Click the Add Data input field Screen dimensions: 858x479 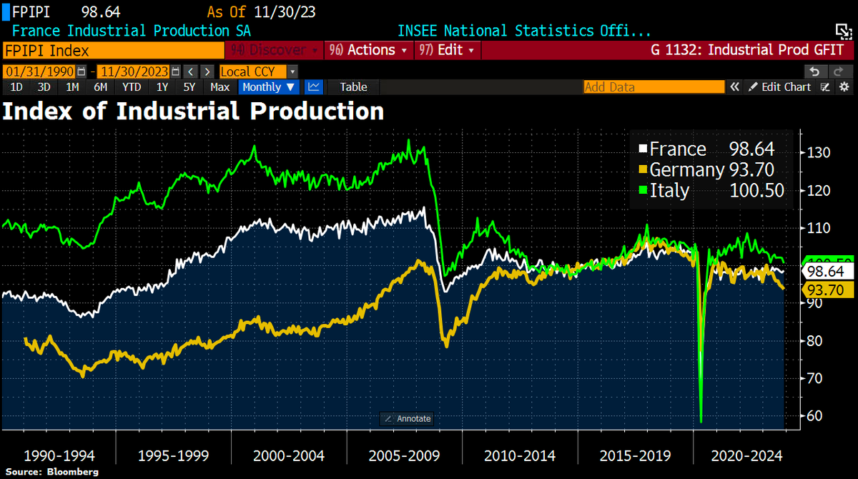click(654, 87)
